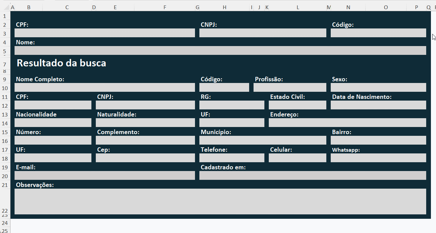436x233 pixels.
Task: Click the large Observações text area
Action: tap(220, 202)
